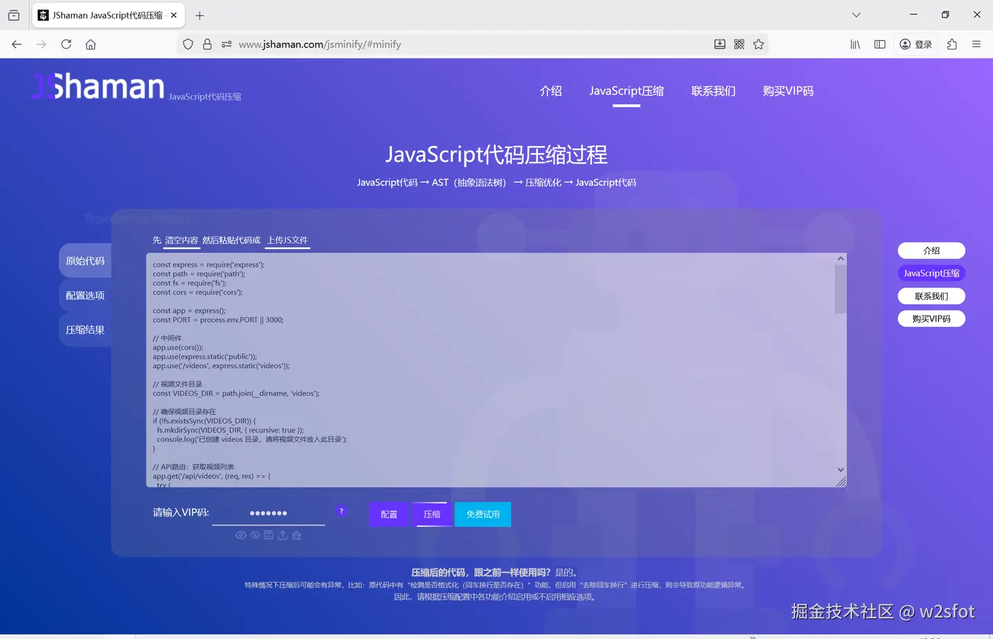Switch to the 原始代码 side tab

(85, 261)
